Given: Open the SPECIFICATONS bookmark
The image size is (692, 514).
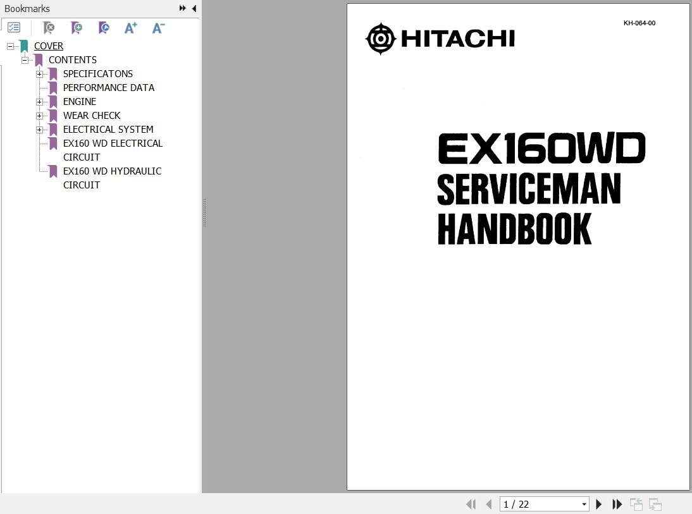Looking at the screenshot, I should tap(98, 74).
